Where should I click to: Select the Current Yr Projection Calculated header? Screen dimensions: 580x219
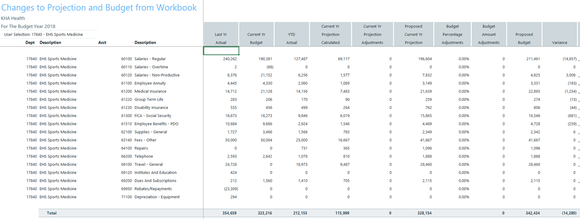tap(331, 34)
